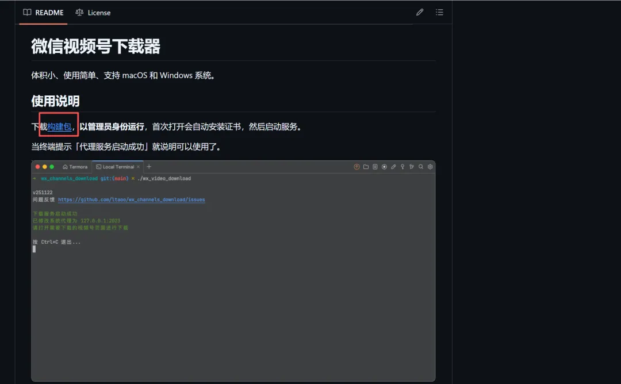Viewport: 621px width, 384px height.
Task: Click the line containing 127.0.0.1:2023
Action: click(x=76, y=221)
